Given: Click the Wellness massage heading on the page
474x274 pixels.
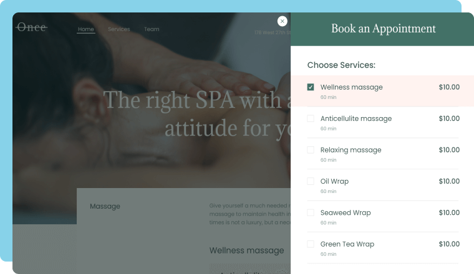Looking at the screenshot, I should pos(247,250).
